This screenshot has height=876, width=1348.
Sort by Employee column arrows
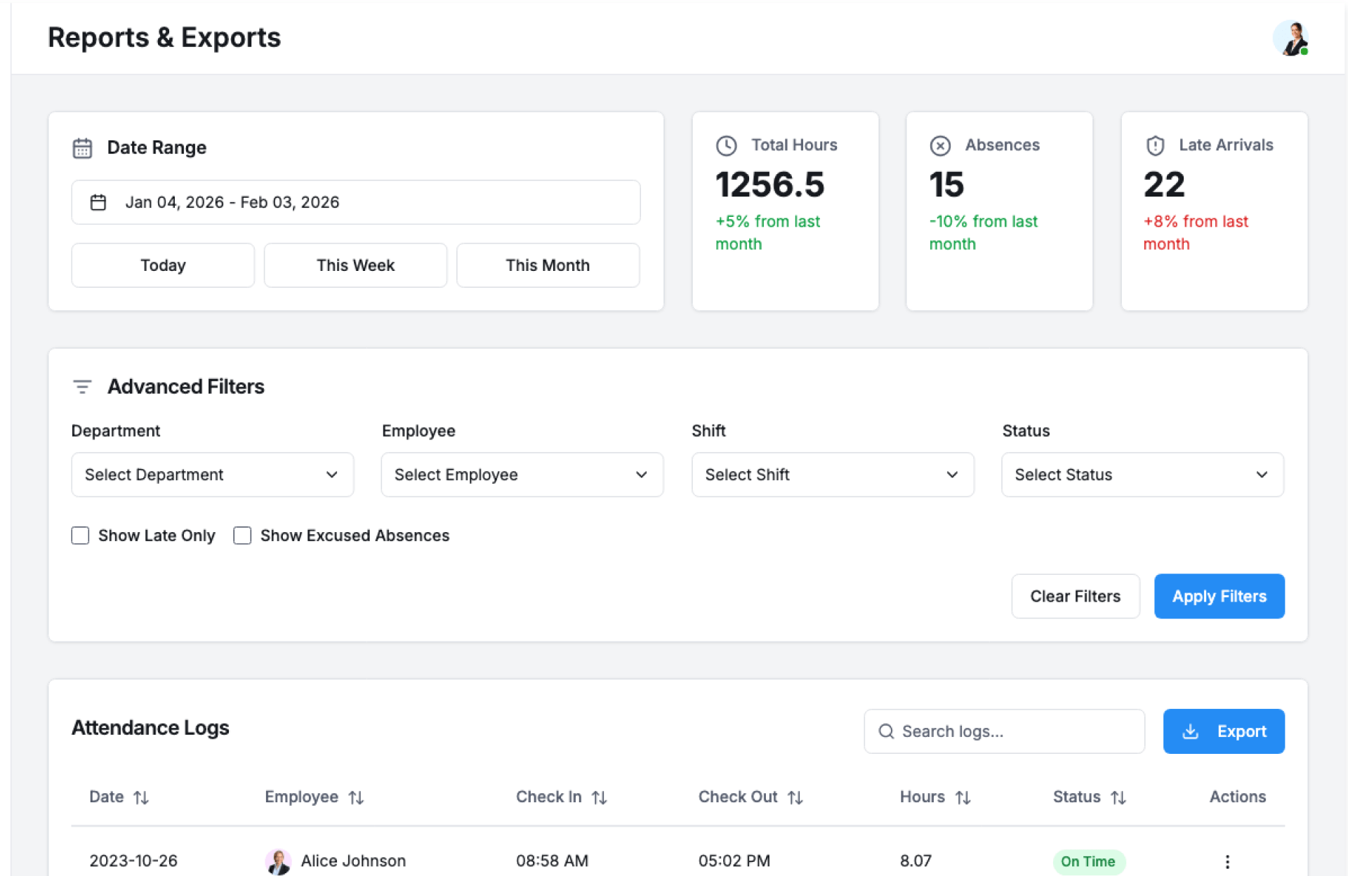356,797
